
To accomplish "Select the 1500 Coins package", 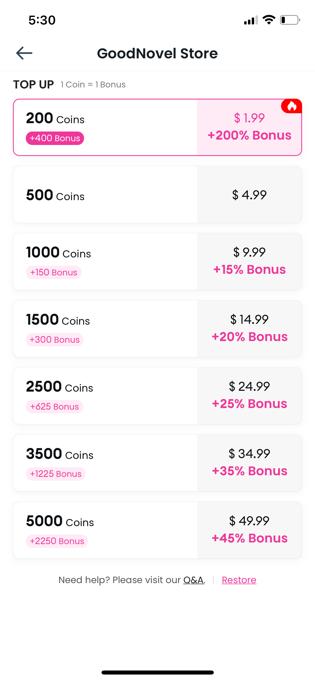I will click(x=105, y=329).
